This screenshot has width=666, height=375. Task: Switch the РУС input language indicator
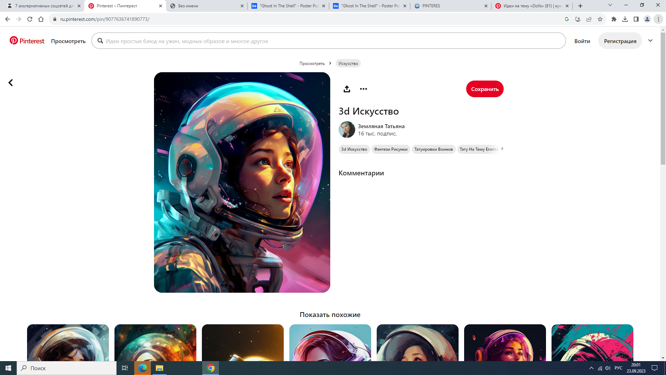(618, 368)
